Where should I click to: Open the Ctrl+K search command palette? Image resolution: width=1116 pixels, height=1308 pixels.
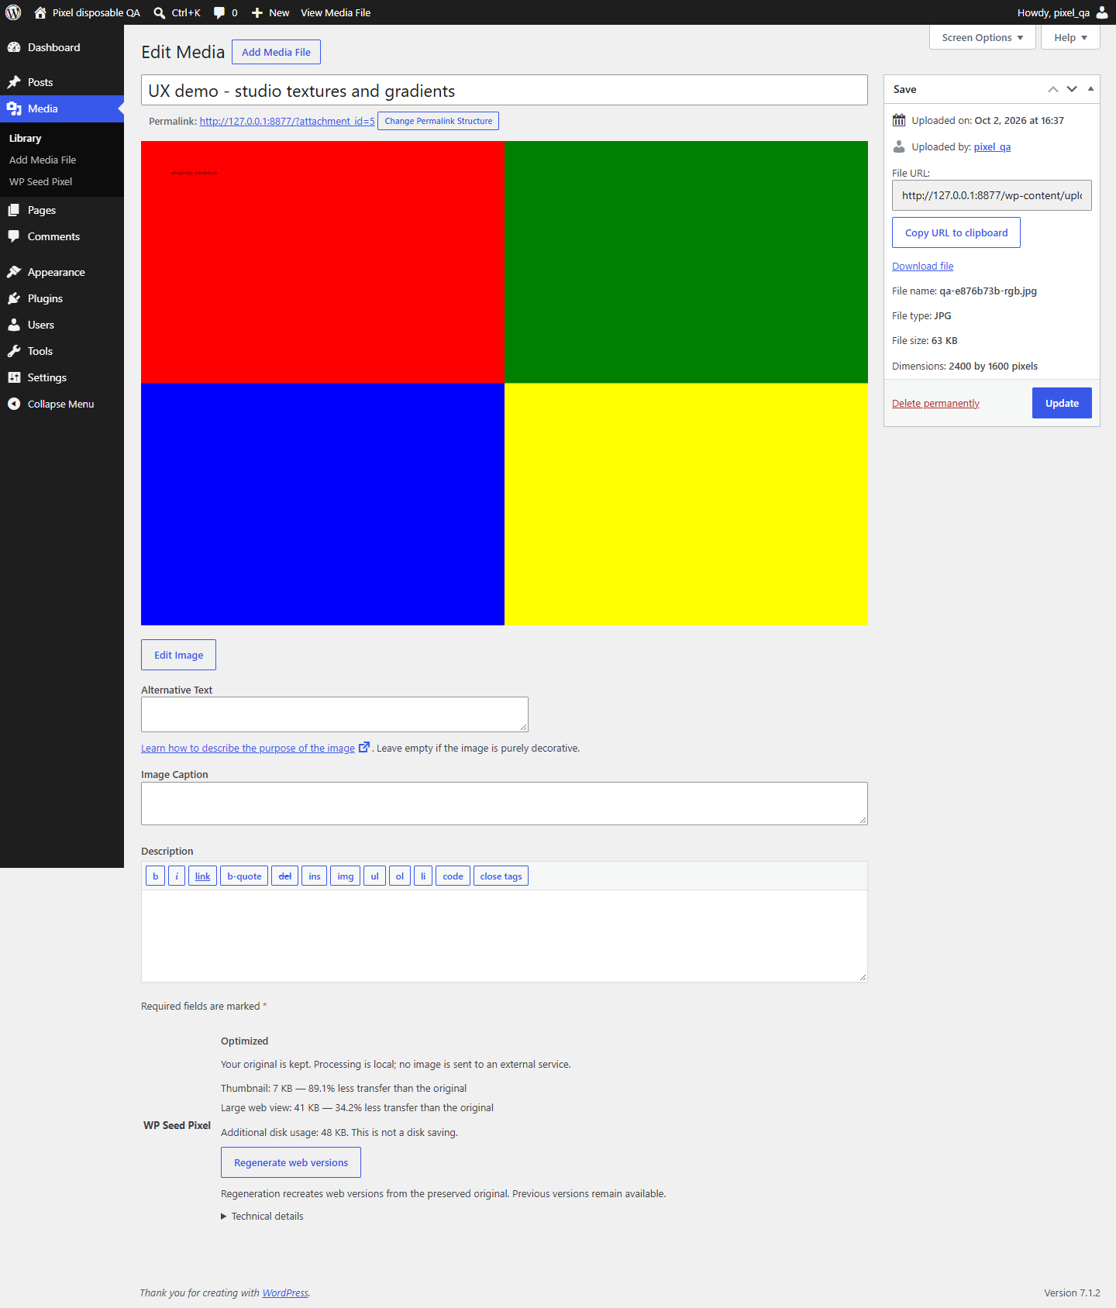click(x=177, y=12)
